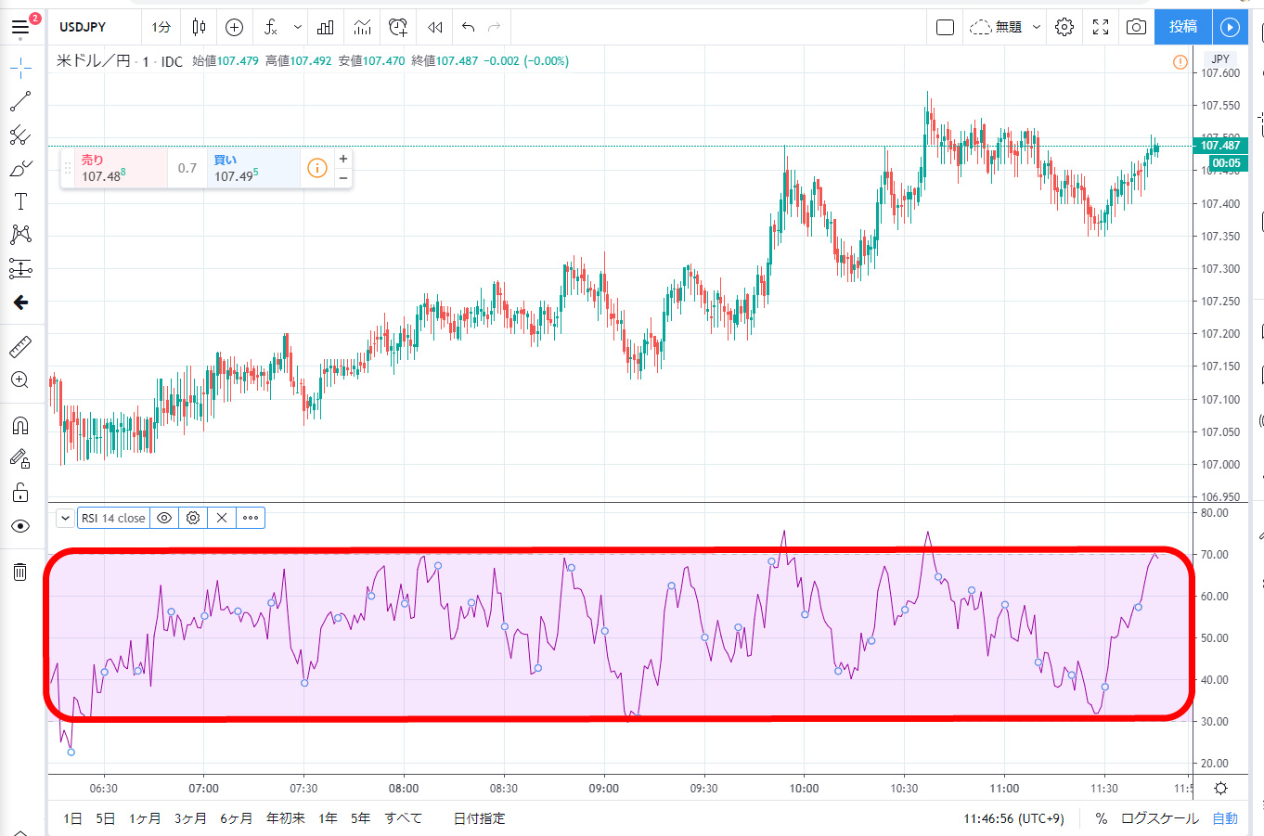Select the forecast and measurement tool

[20, 268]
